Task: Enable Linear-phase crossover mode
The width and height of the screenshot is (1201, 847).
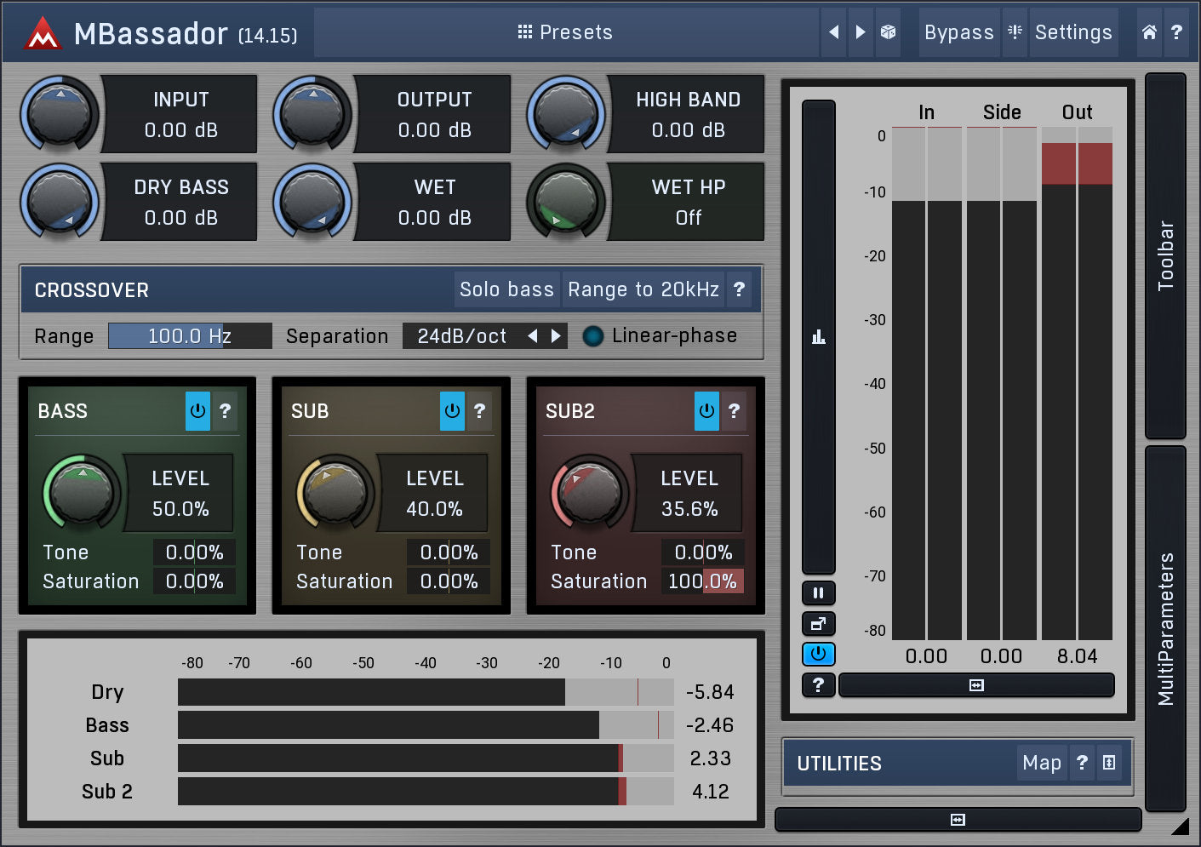Action: pos(592,336)
